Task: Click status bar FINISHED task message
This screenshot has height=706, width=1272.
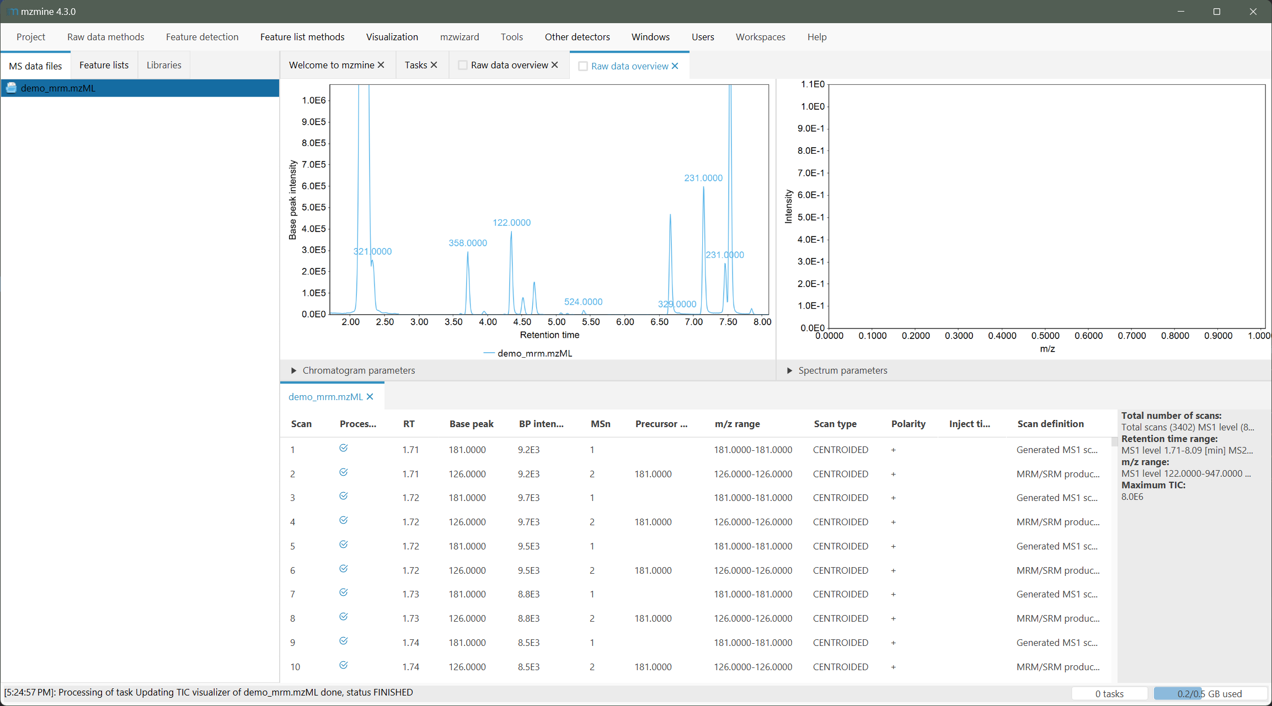Action: tap(209, 692)
